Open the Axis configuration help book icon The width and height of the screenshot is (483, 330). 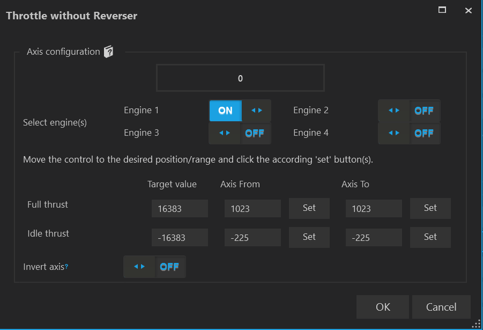109,52
